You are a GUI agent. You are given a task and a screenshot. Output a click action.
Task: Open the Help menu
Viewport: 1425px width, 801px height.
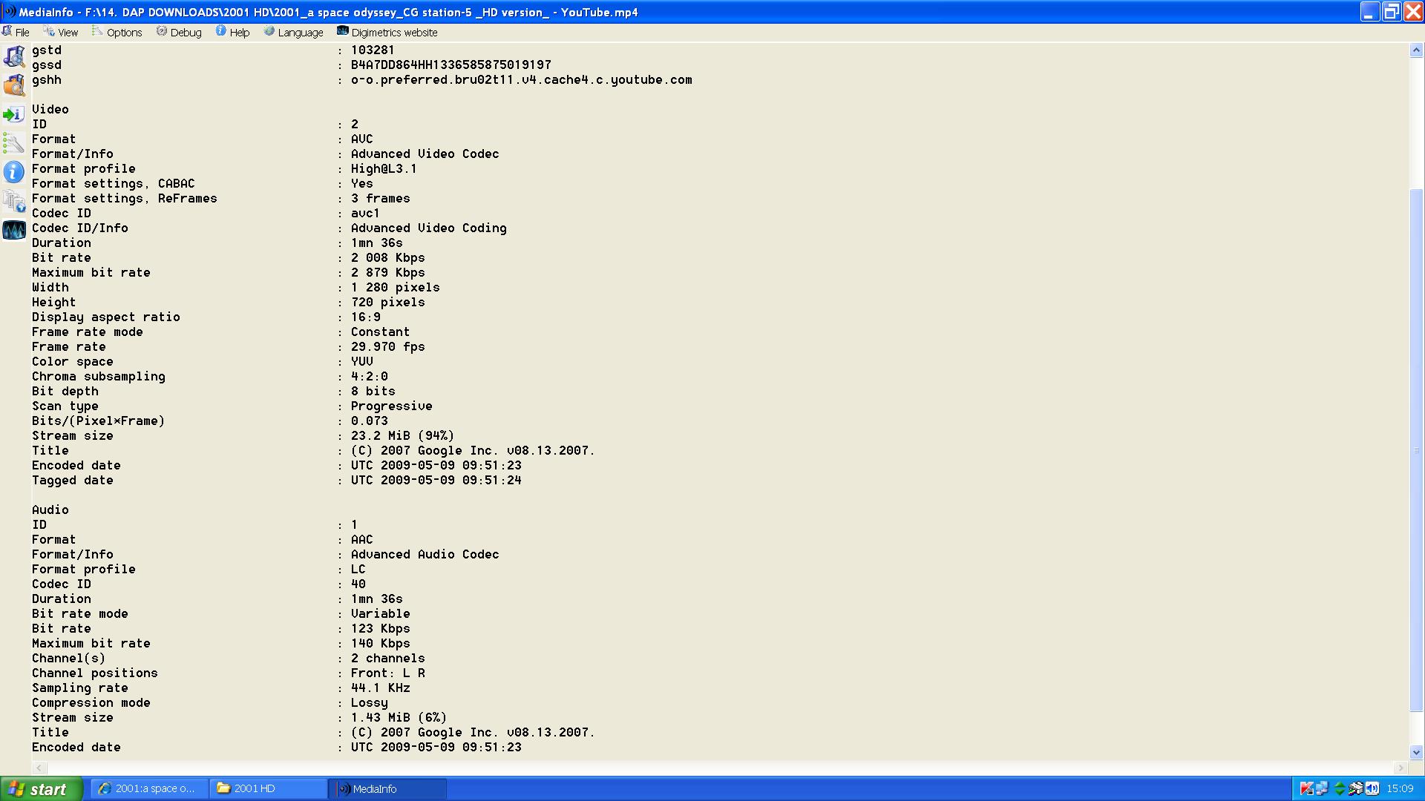[233, 33]
